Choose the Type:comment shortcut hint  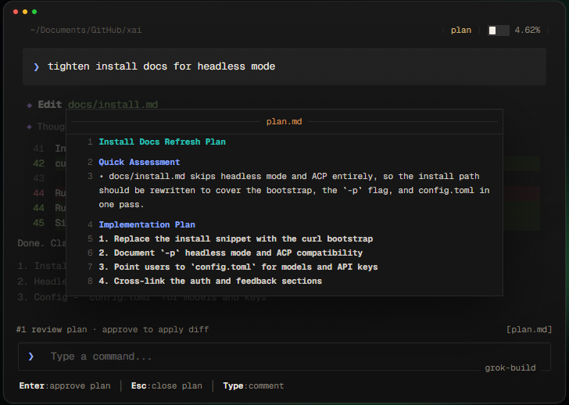coord(253,385)
